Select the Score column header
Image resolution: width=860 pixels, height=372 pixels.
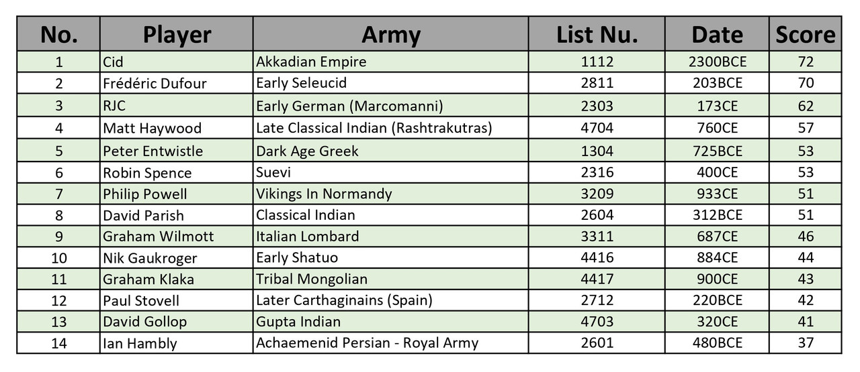pos(806,34)
